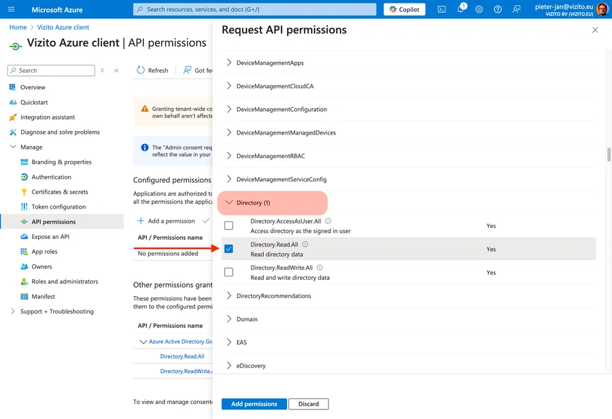Click the Discard button
The height and width of the screenshot is (419, 612).
click(308, 403)
